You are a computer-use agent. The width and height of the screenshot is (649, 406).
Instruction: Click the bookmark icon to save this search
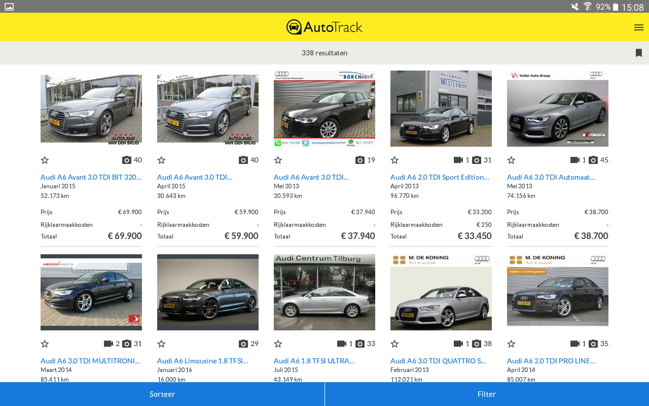click(x=638, y=52)
